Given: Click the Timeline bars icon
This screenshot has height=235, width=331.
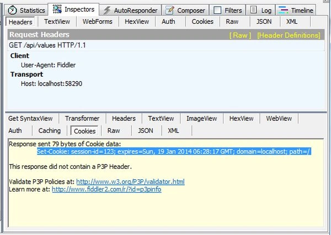Looking at the screenshot, I should [x=283, y=10].
